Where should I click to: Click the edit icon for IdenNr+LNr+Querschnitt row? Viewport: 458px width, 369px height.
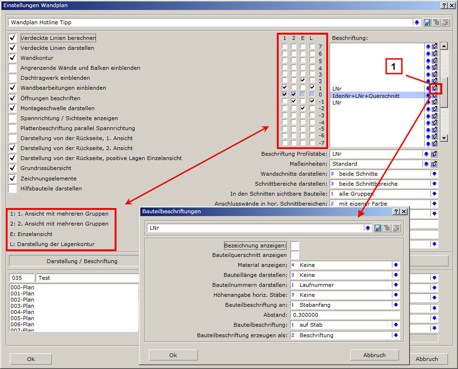[x=435, y=95]
